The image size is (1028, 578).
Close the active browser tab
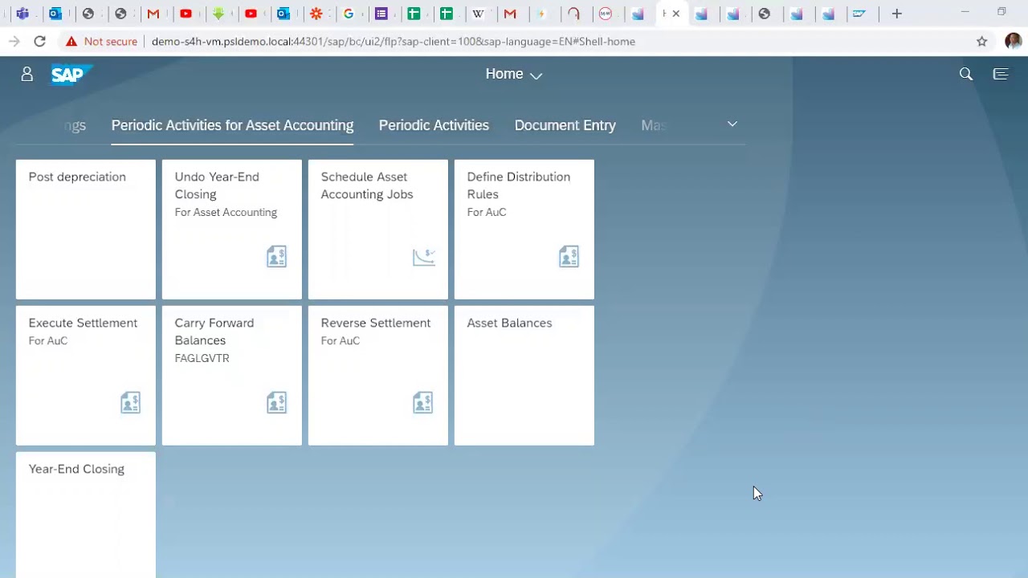[x=675, y=14]
